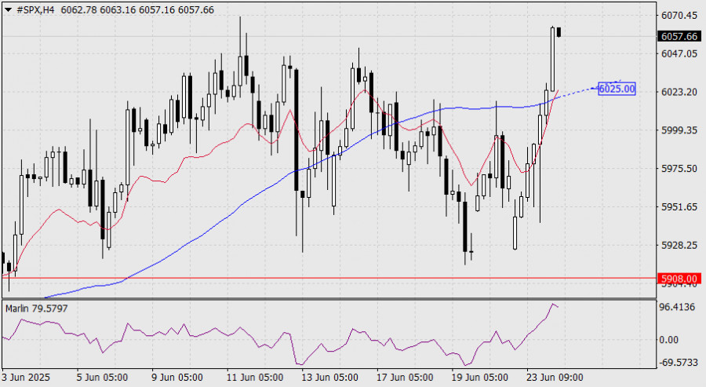706x387 pixels.
Task: Select the 5 Jun 05:00 time label
Action: [x=102, y=378]
